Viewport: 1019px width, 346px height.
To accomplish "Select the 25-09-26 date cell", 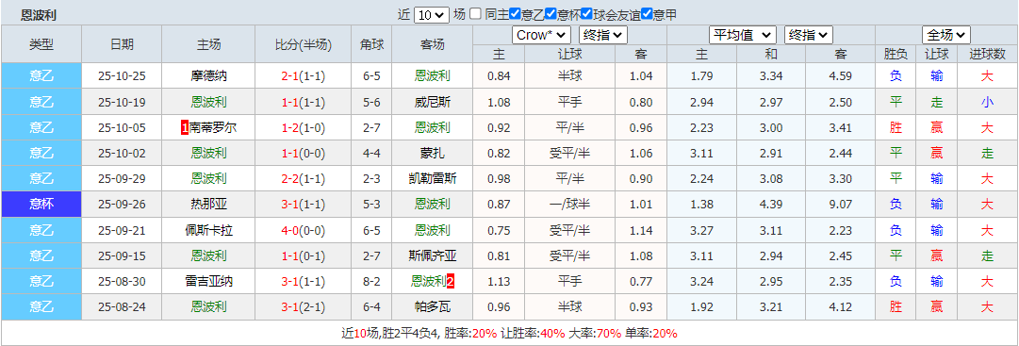I will tap(122, 205).
